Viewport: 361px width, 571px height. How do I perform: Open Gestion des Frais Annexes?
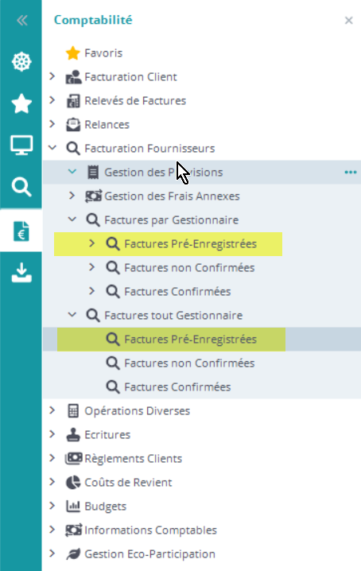(x=172, y=196)
